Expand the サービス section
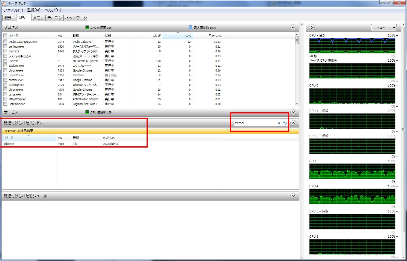Image resolution: width=407 pixels, height=261 pixels. [x=293, y=112]
